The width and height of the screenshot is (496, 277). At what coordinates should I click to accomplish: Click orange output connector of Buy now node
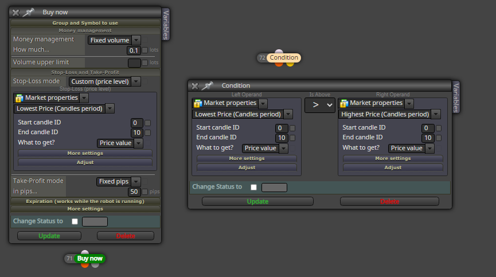85,265
